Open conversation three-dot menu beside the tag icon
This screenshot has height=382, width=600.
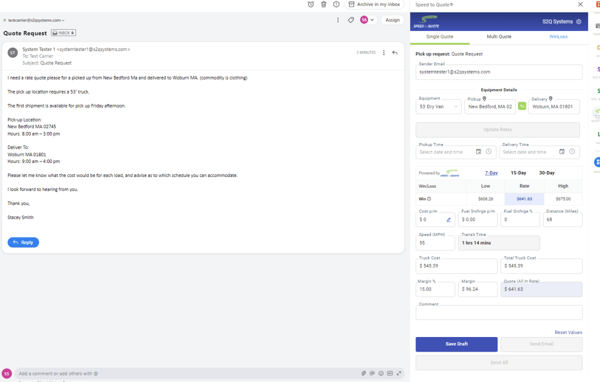338,20
